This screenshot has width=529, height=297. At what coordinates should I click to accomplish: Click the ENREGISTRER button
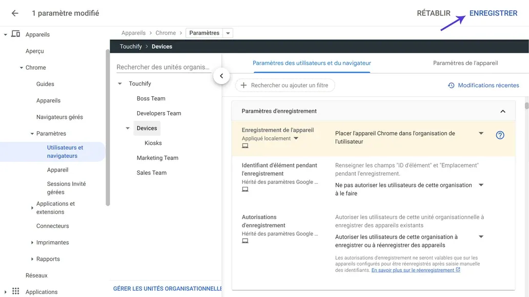[x=493, y=13]
